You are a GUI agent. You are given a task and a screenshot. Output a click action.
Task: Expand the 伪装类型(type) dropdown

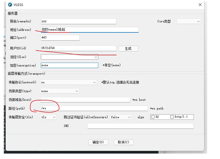[x=60, y=91]
